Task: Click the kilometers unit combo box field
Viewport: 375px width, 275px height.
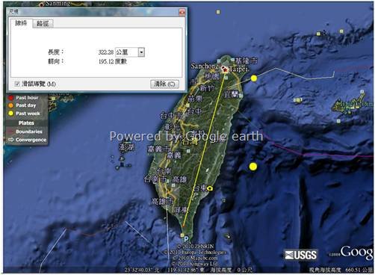Action: [130, 52]
